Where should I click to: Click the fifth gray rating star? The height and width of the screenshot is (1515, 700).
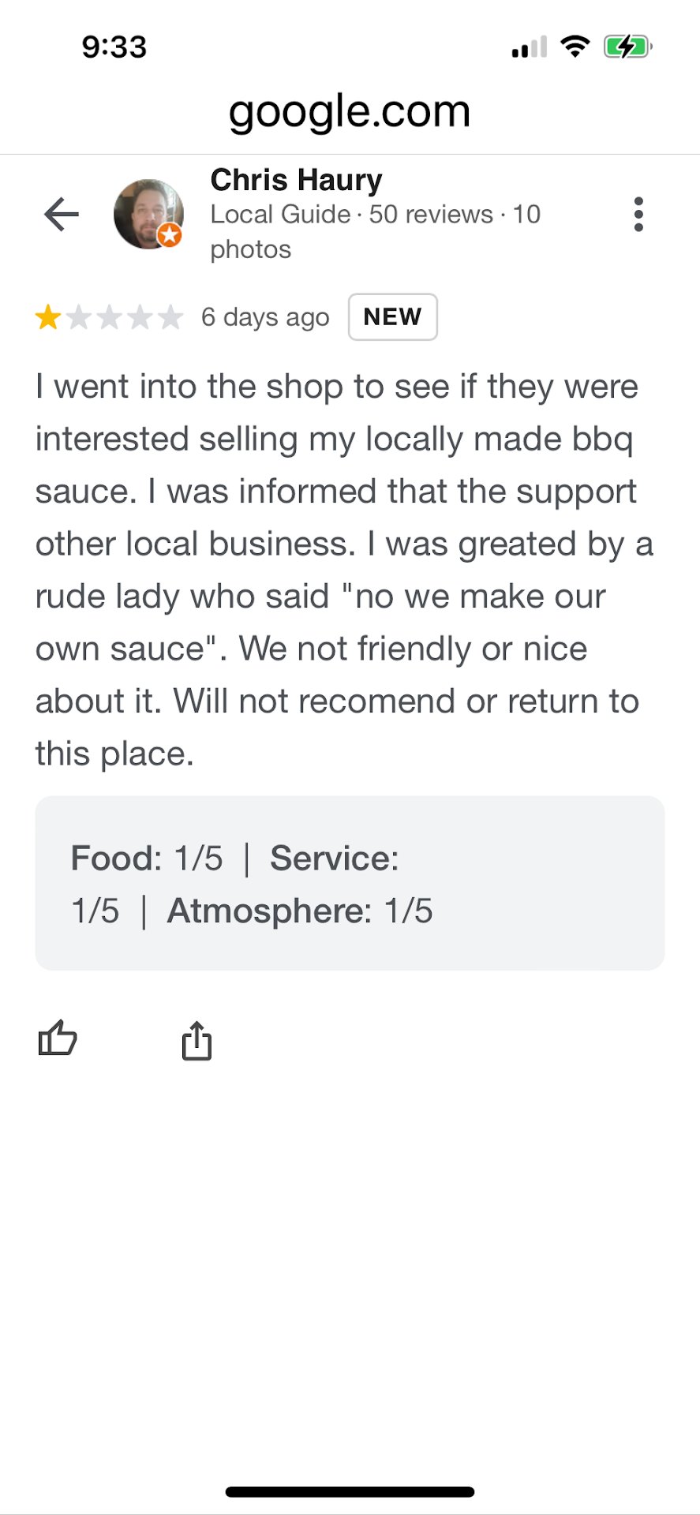click(x=170, y=318)
